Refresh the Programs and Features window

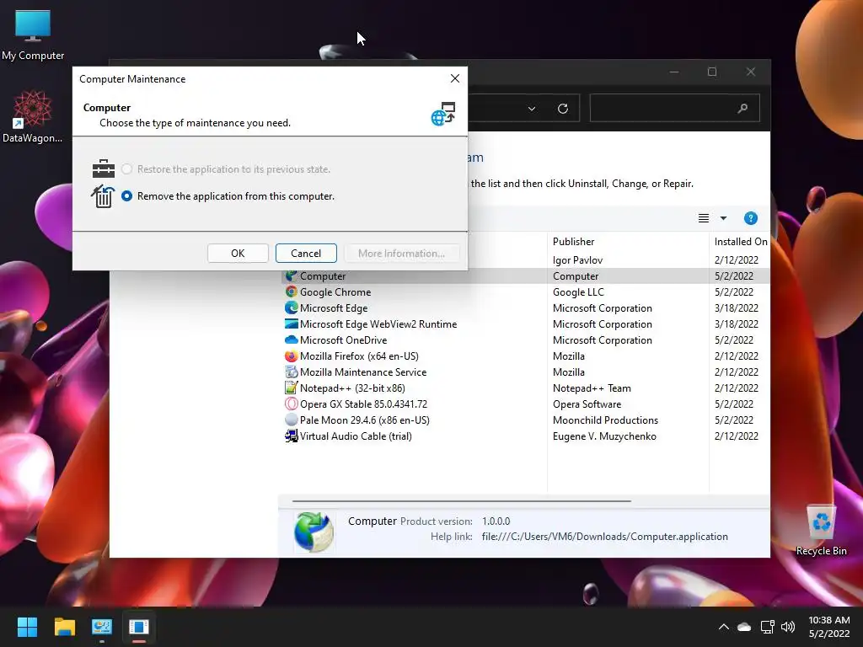click(562, 109)
